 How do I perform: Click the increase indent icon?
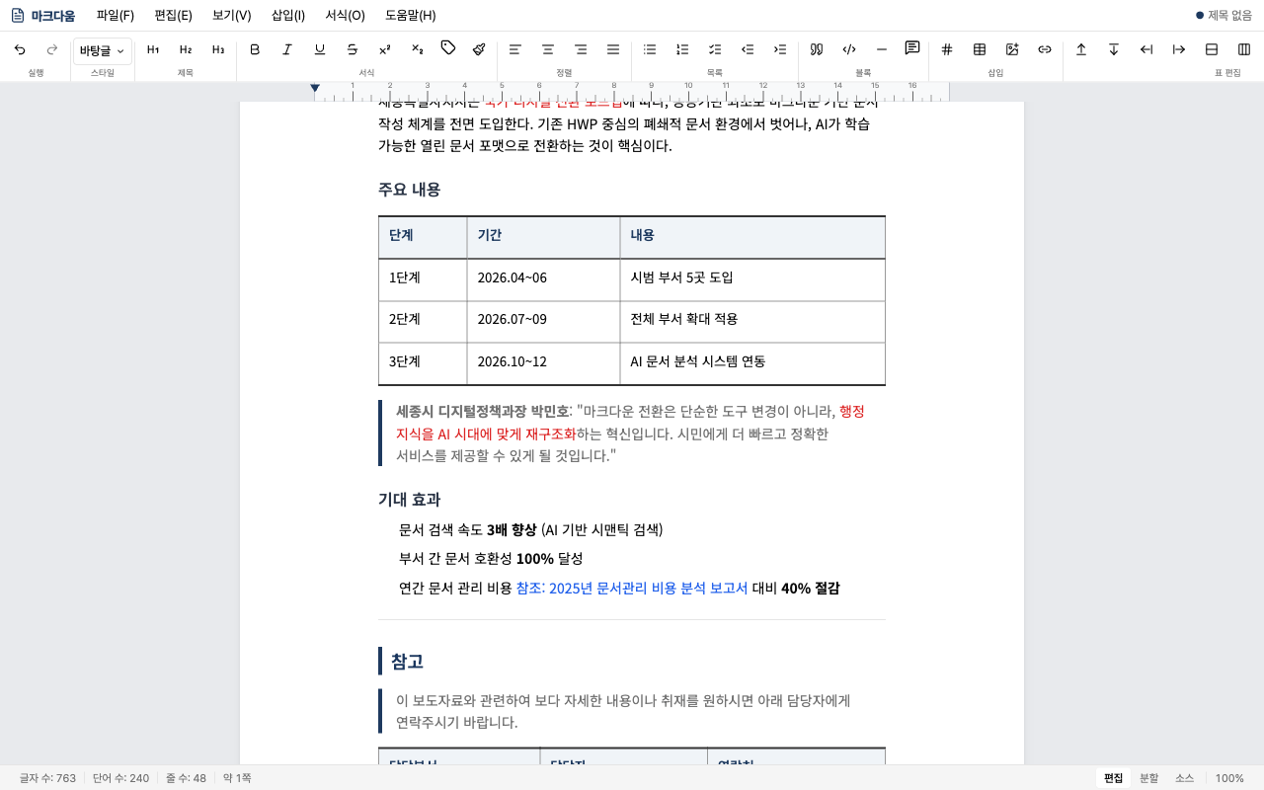click(779, 48)
